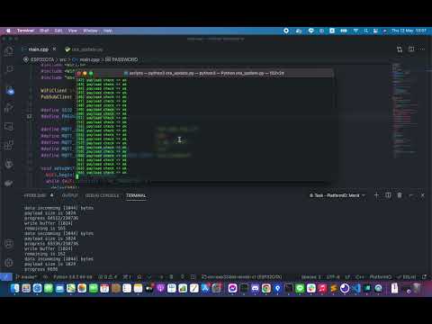Click Spaces indentation status item

tap(310, 277)
